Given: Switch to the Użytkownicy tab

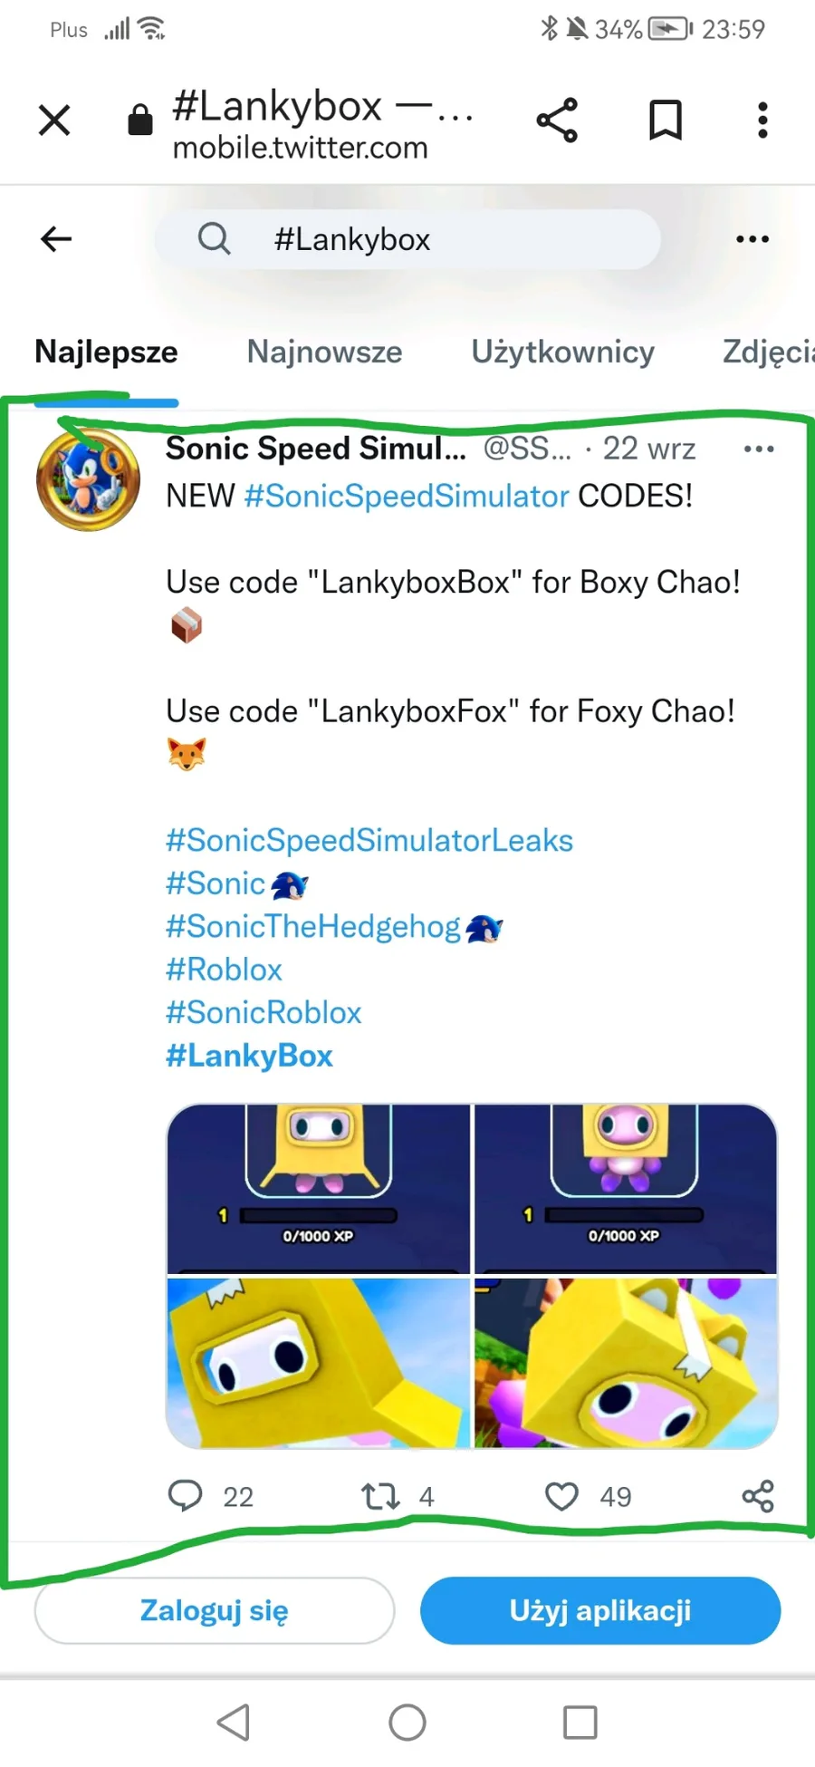Looking at the screenshot, I should pyautogui.click(x=562, y=352).
